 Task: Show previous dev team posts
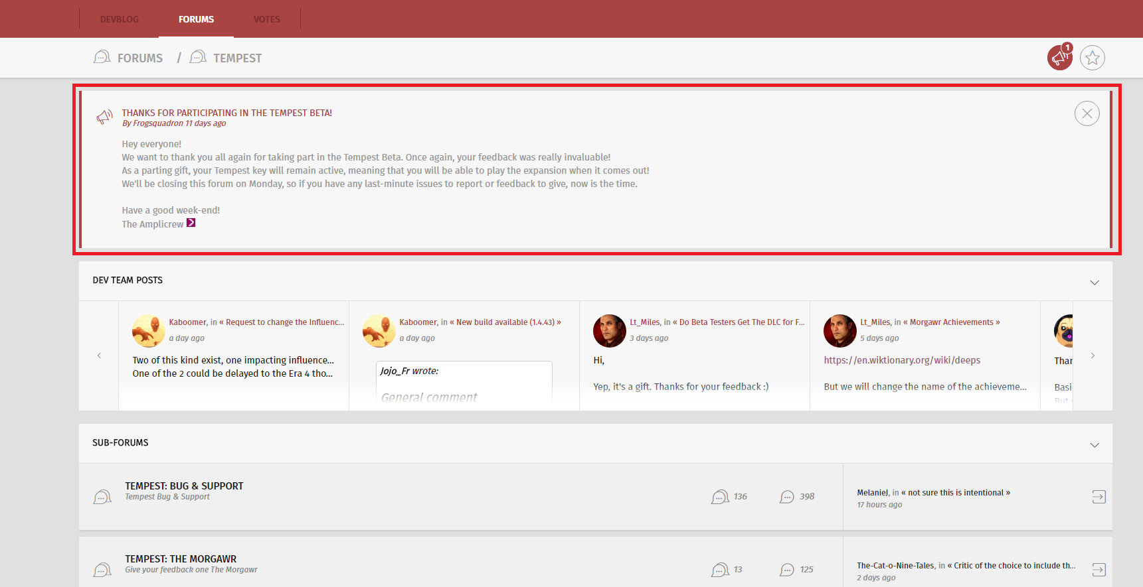point(99,356)
